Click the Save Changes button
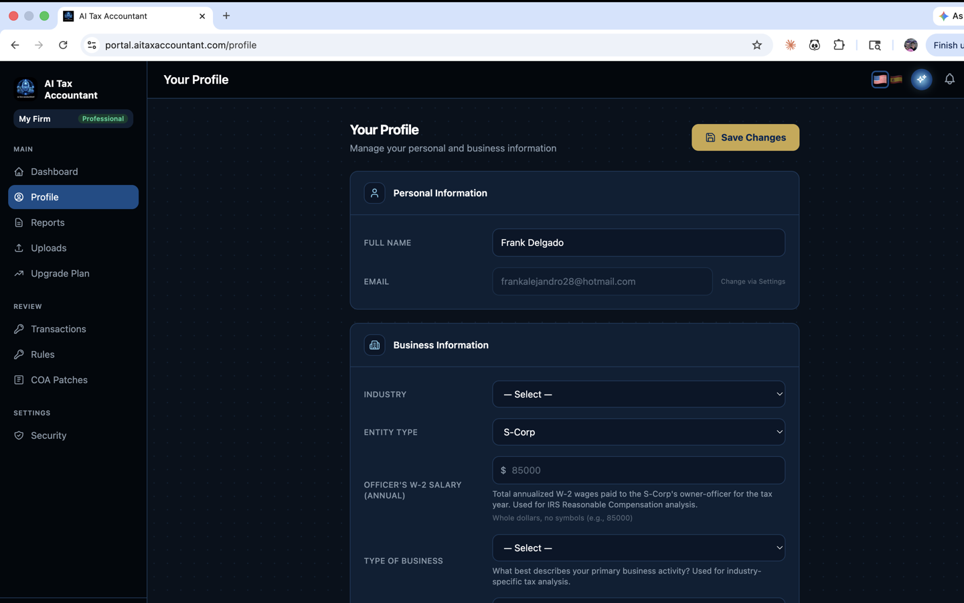Image resolution: width=964 pixels, height=603 pixels. point(745,137)
